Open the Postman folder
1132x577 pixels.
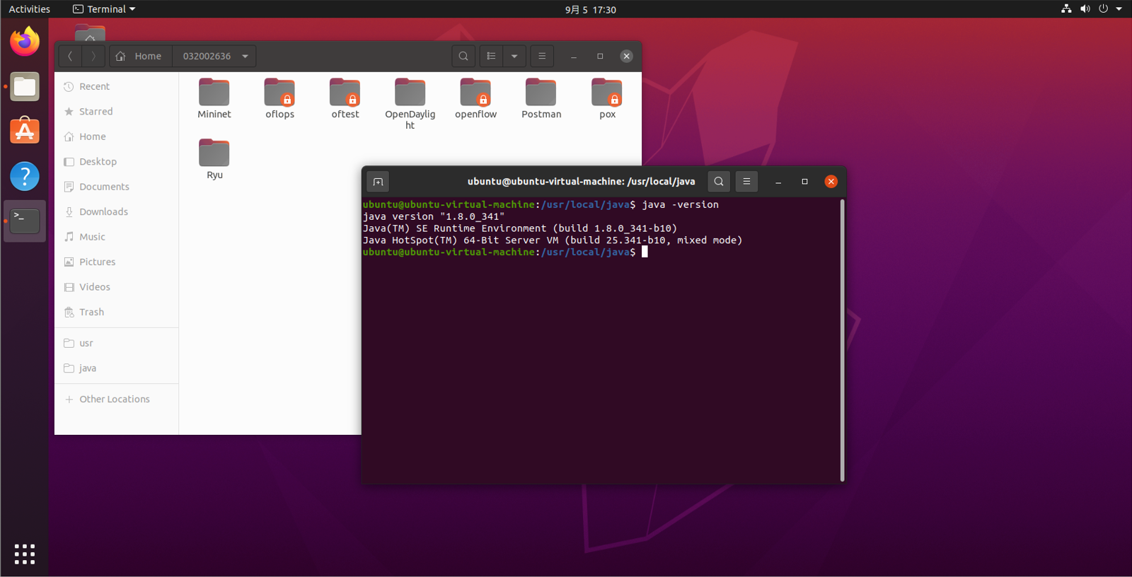541,98
